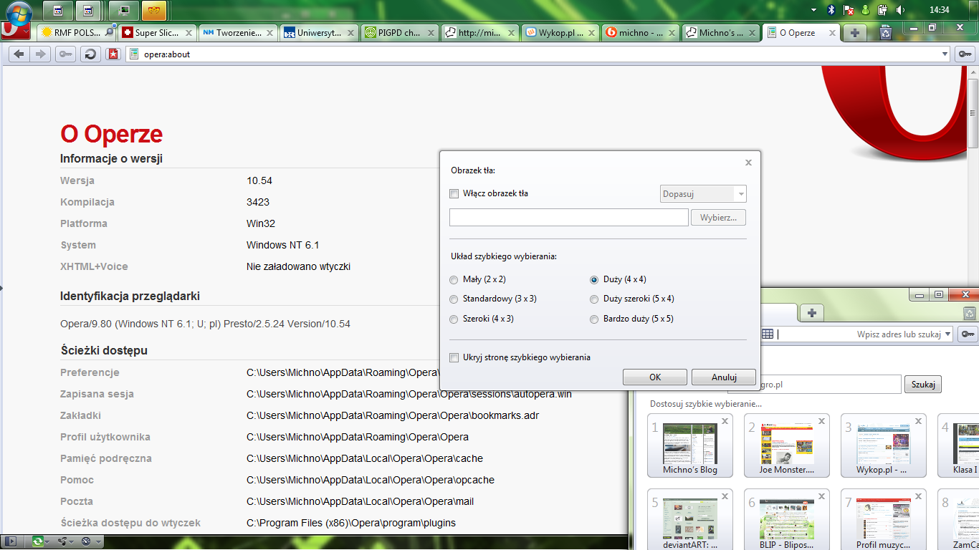Enable the 'Włącz obrazek tła' checkbox
The image size is (979, 550).
pos(454,193)
